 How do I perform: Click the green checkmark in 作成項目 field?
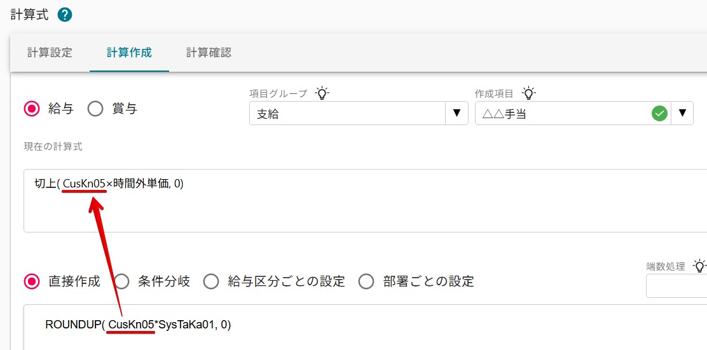[x=660, y=113]
